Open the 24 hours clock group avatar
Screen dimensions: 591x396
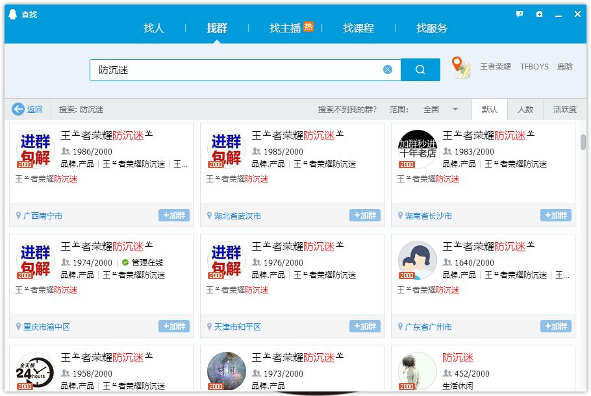(x=36, y=371)
